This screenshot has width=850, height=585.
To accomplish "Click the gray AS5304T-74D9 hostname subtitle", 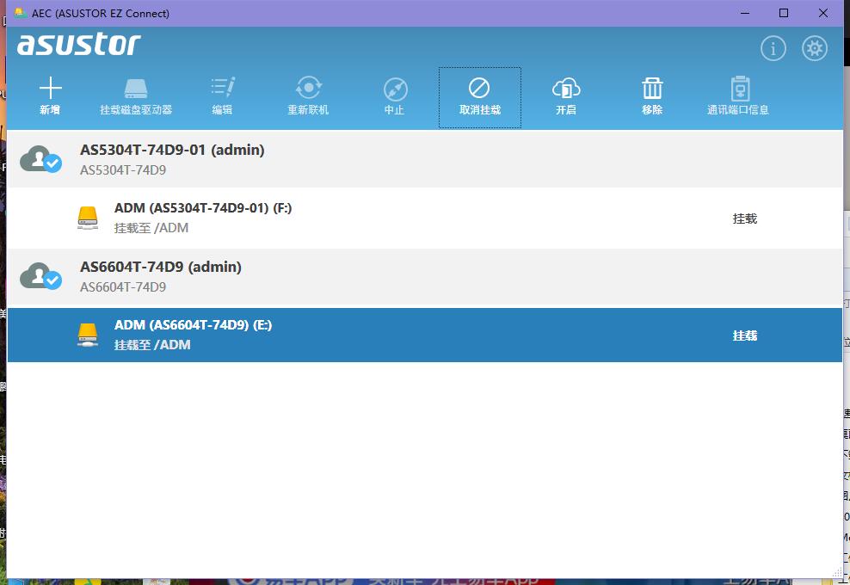I will pyautogui.click(x=123, y=170).
